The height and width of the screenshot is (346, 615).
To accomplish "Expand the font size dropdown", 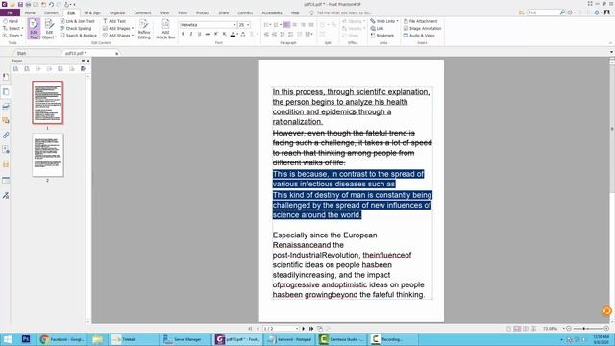I will point(248,25).
